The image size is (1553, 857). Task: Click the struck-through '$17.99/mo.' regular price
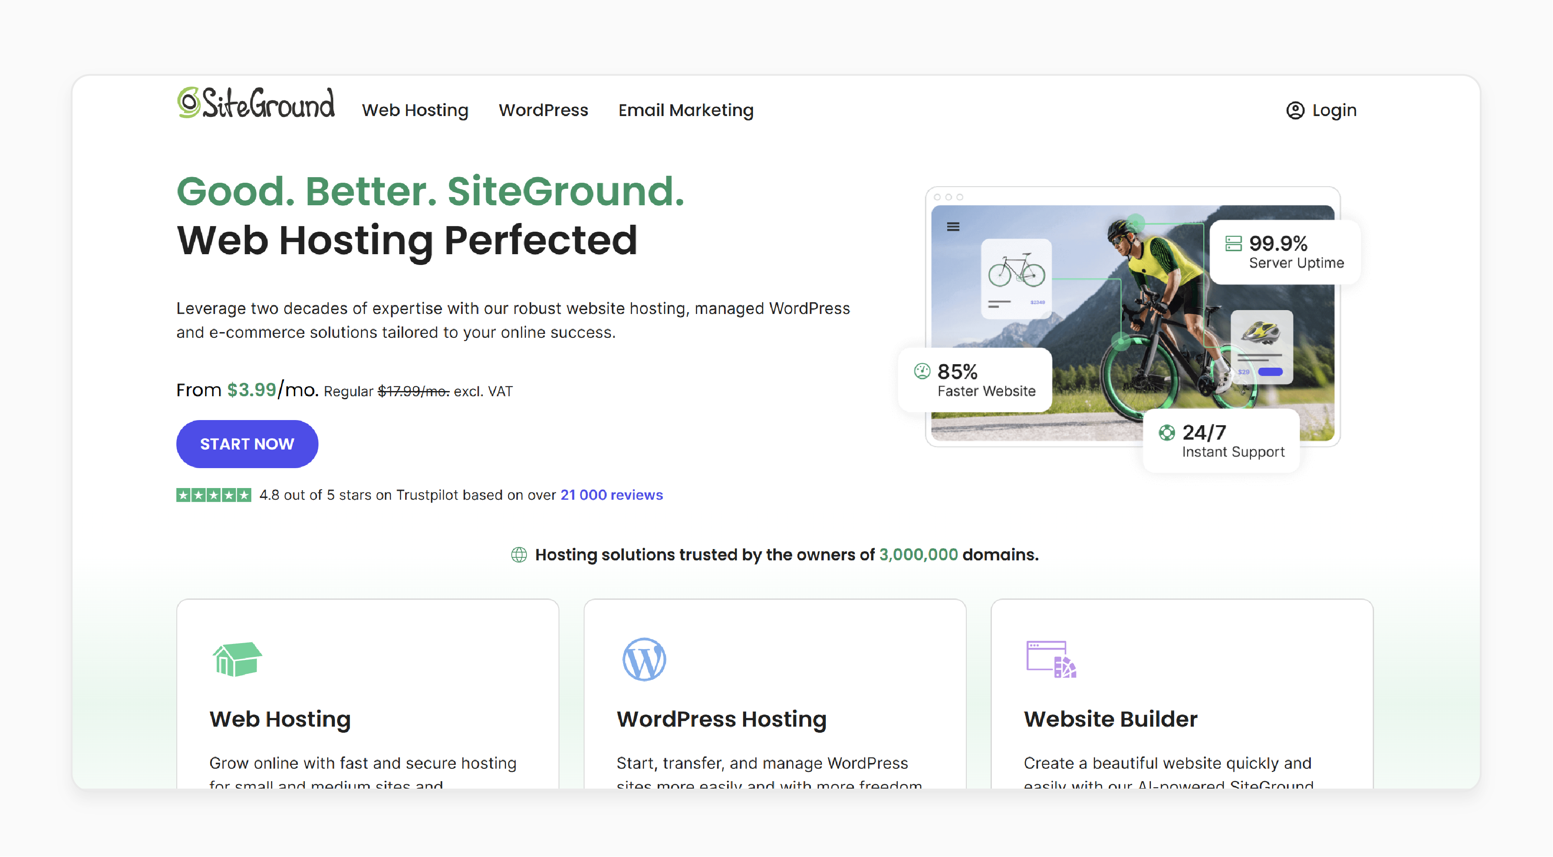coord(413,392)
